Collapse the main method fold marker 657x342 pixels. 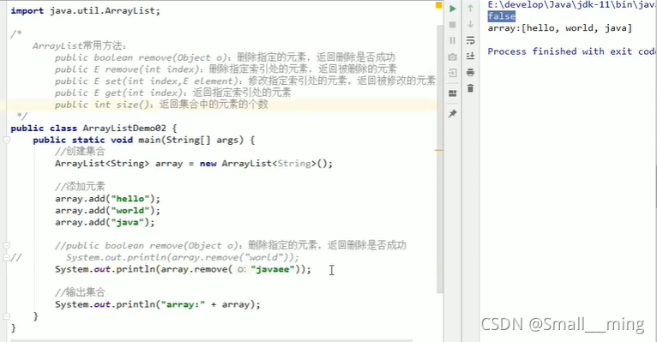pyautogui.click(x=7, y=141)
